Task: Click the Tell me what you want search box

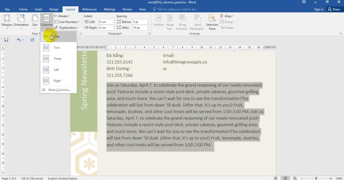Action: pyautogui.click(x=175, y=9)
